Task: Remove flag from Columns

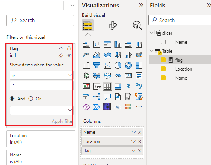Action: 140,151
